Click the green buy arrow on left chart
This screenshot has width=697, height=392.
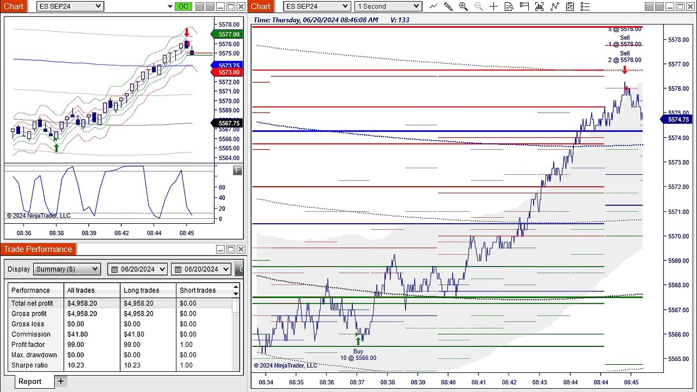[x=56, y=148]
